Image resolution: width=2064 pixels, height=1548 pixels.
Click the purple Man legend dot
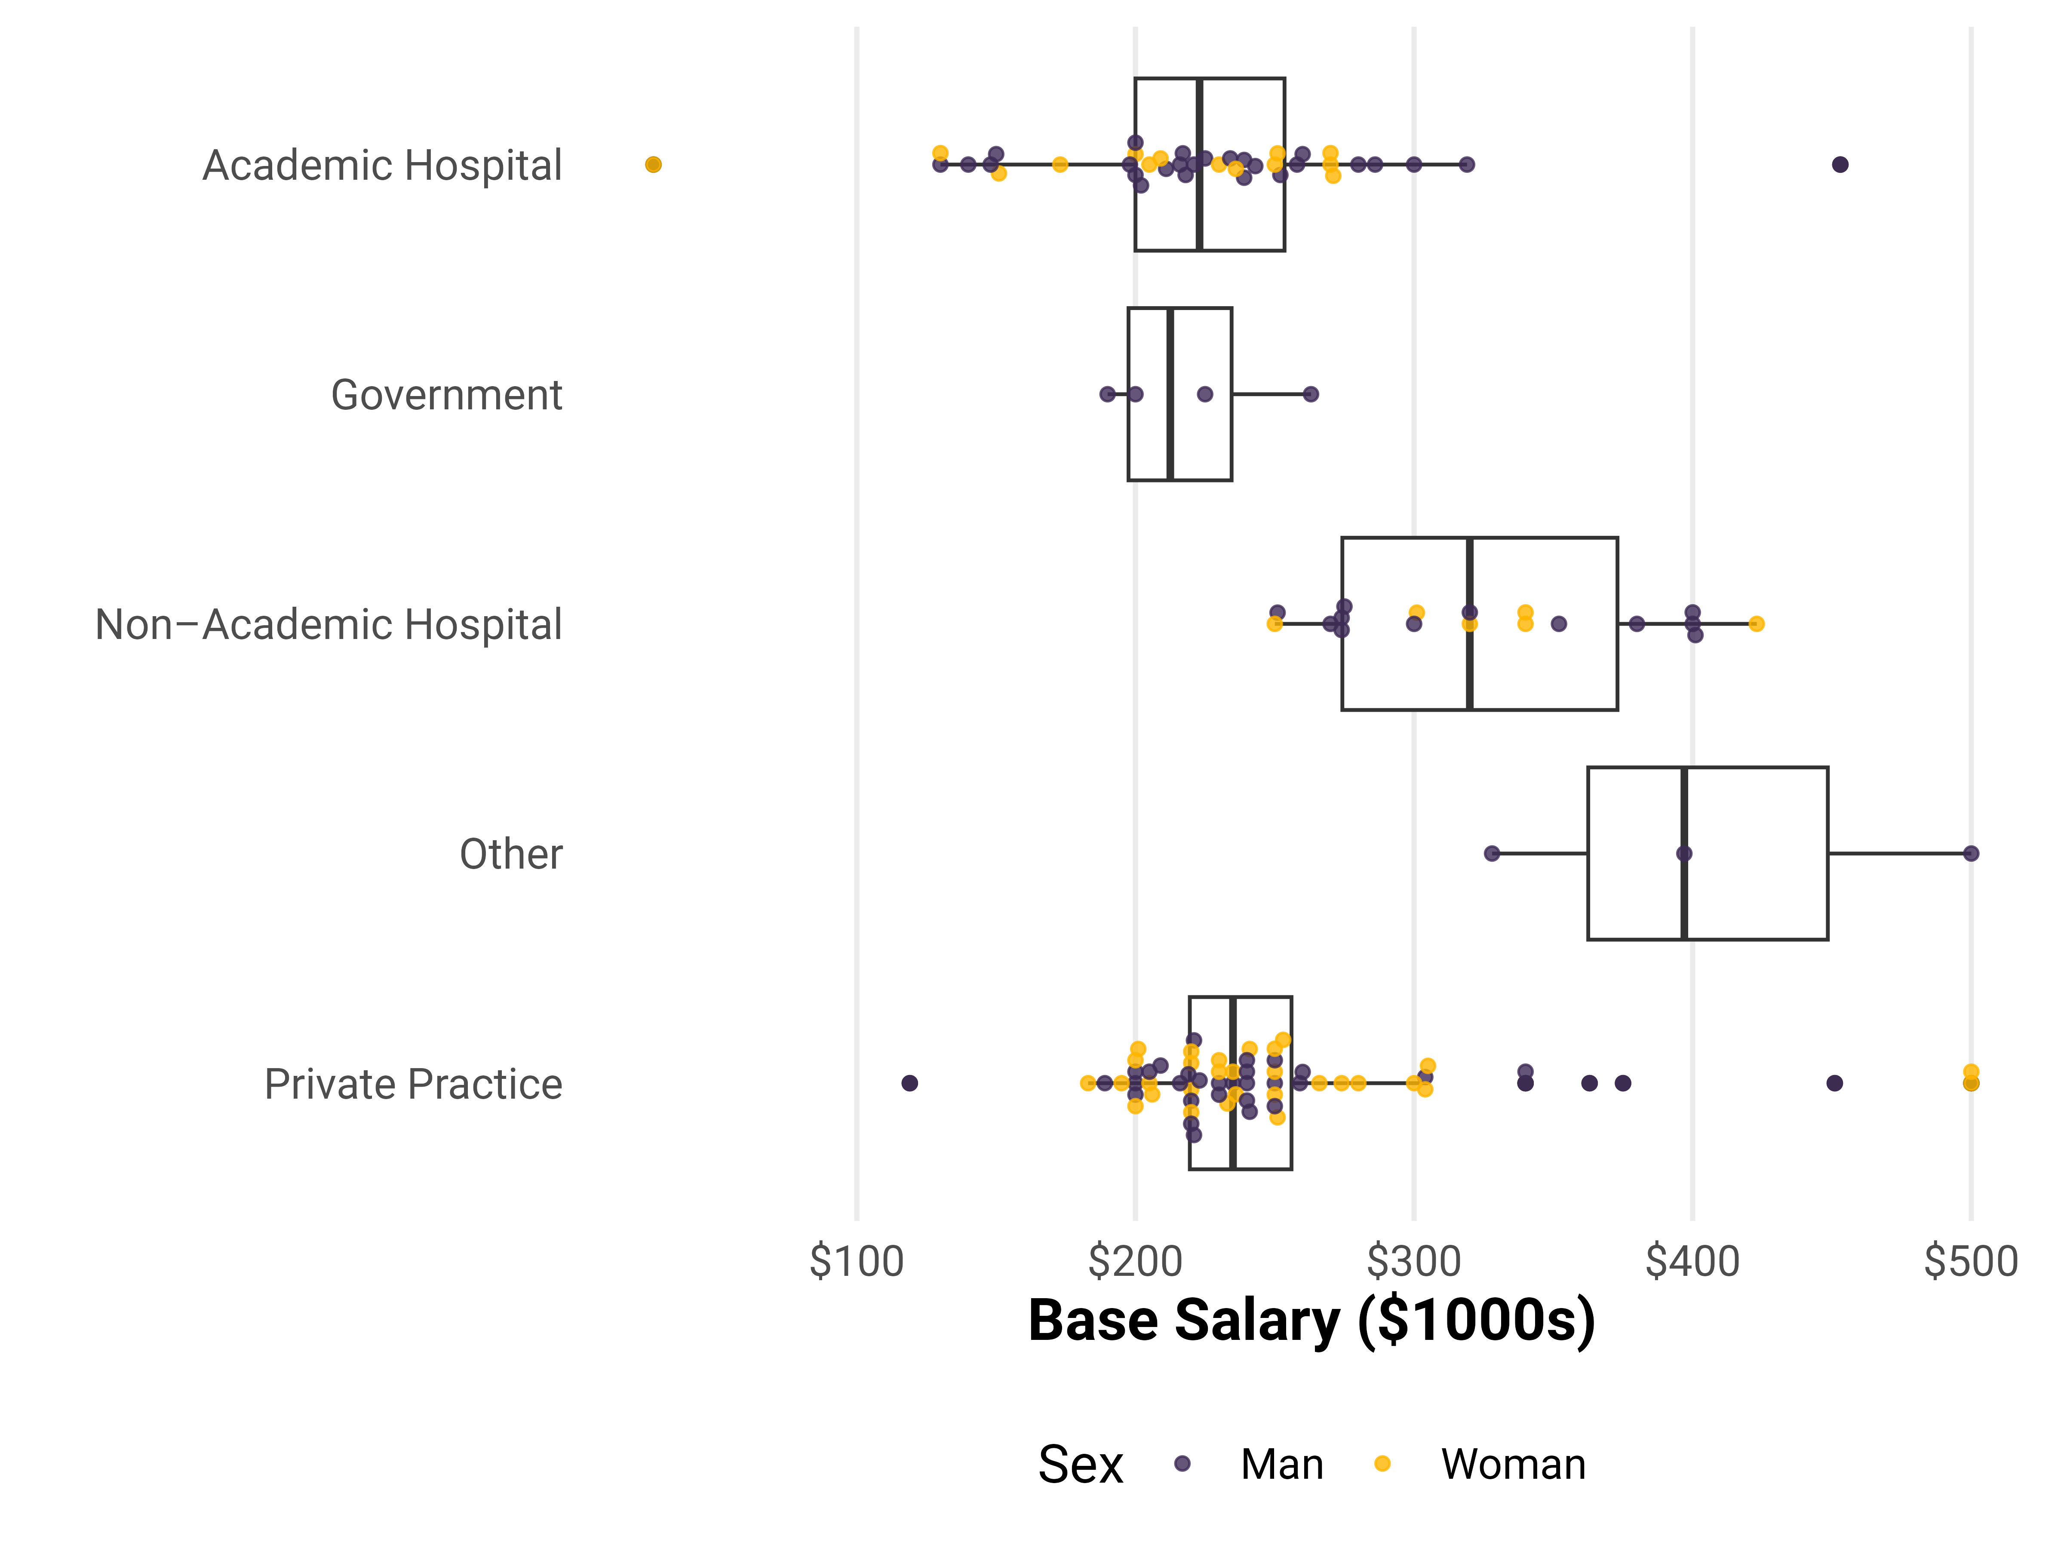point(1182,1463)
